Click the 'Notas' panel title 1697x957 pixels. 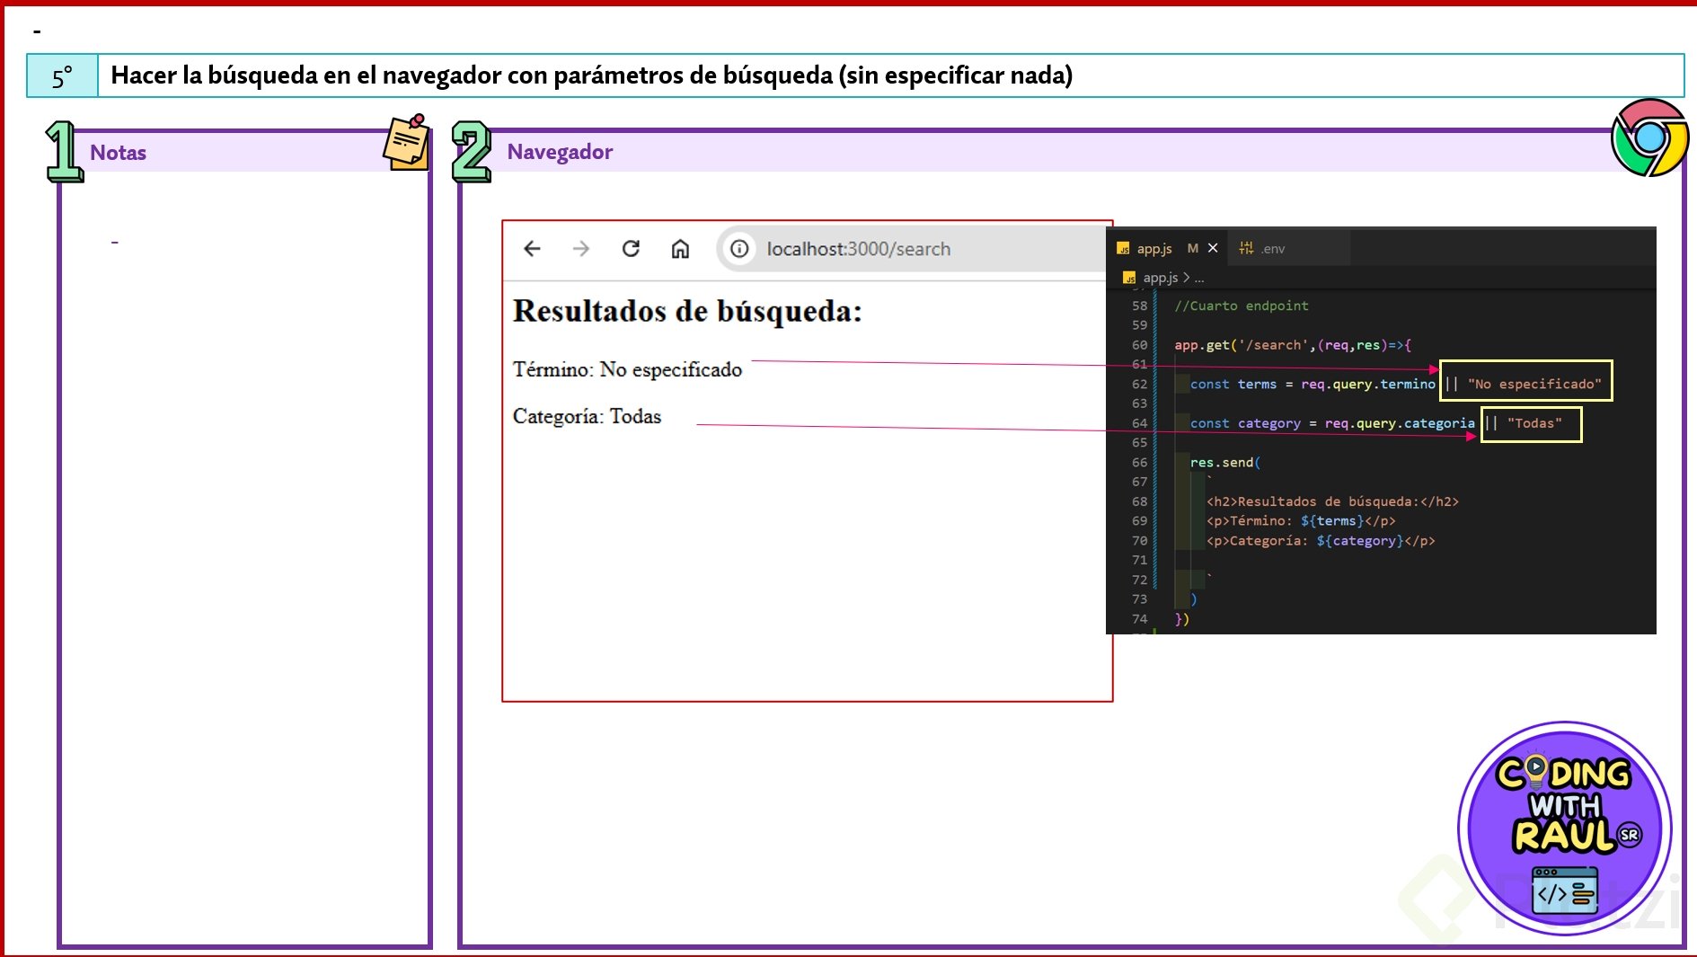[118, 153]
